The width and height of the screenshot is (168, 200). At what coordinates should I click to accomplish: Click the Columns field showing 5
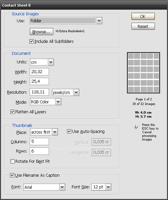point(39,142)
